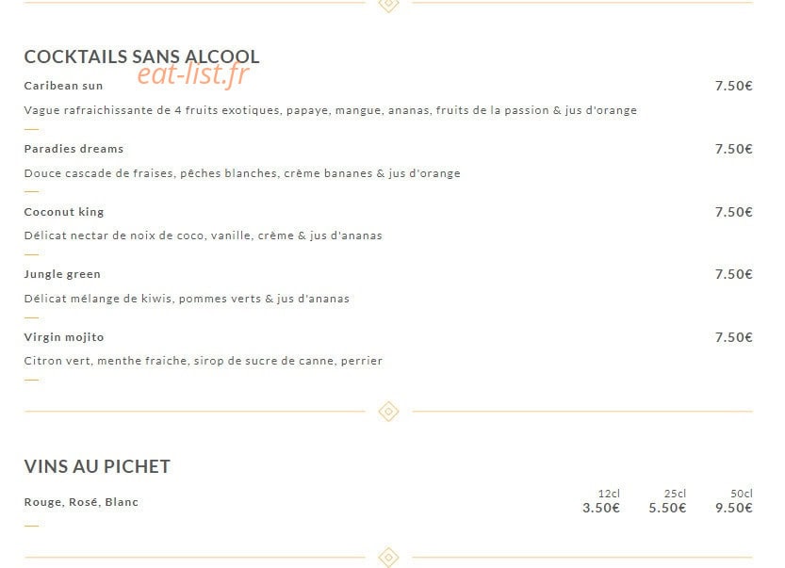Click the Rouge, Rosé, Blanc wine entry
This screenshot has width=785, height=568.
coord(81,502)
